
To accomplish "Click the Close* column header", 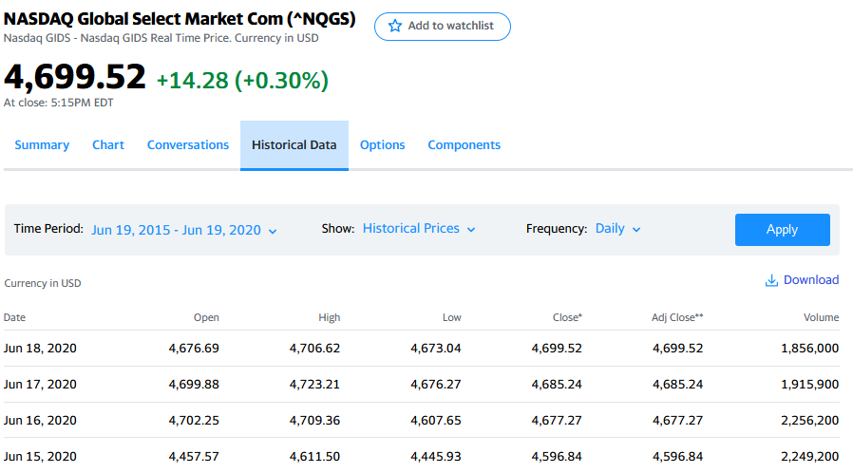I will point(567,317).
